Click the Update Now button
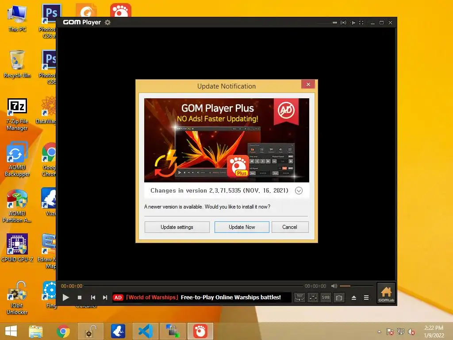This screenshot has height=340, width=453. click(242, 227)
